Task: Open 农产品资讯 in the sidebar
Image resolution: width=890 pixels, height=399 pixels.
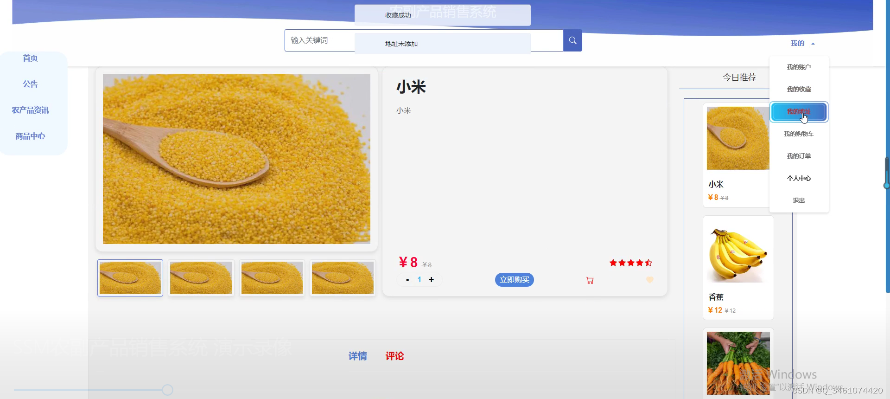Action: click(30, 110)
